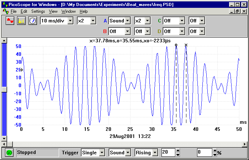Click the trigger level diamond marker
The image size is (249, 160).
[21, 70]
